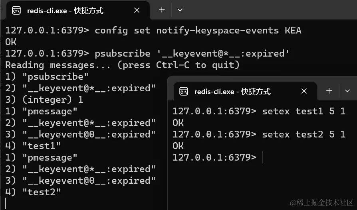357x210 pixels.
Task: Click the terminal icon on the setex window's tab
Action: tap(184, 92)
